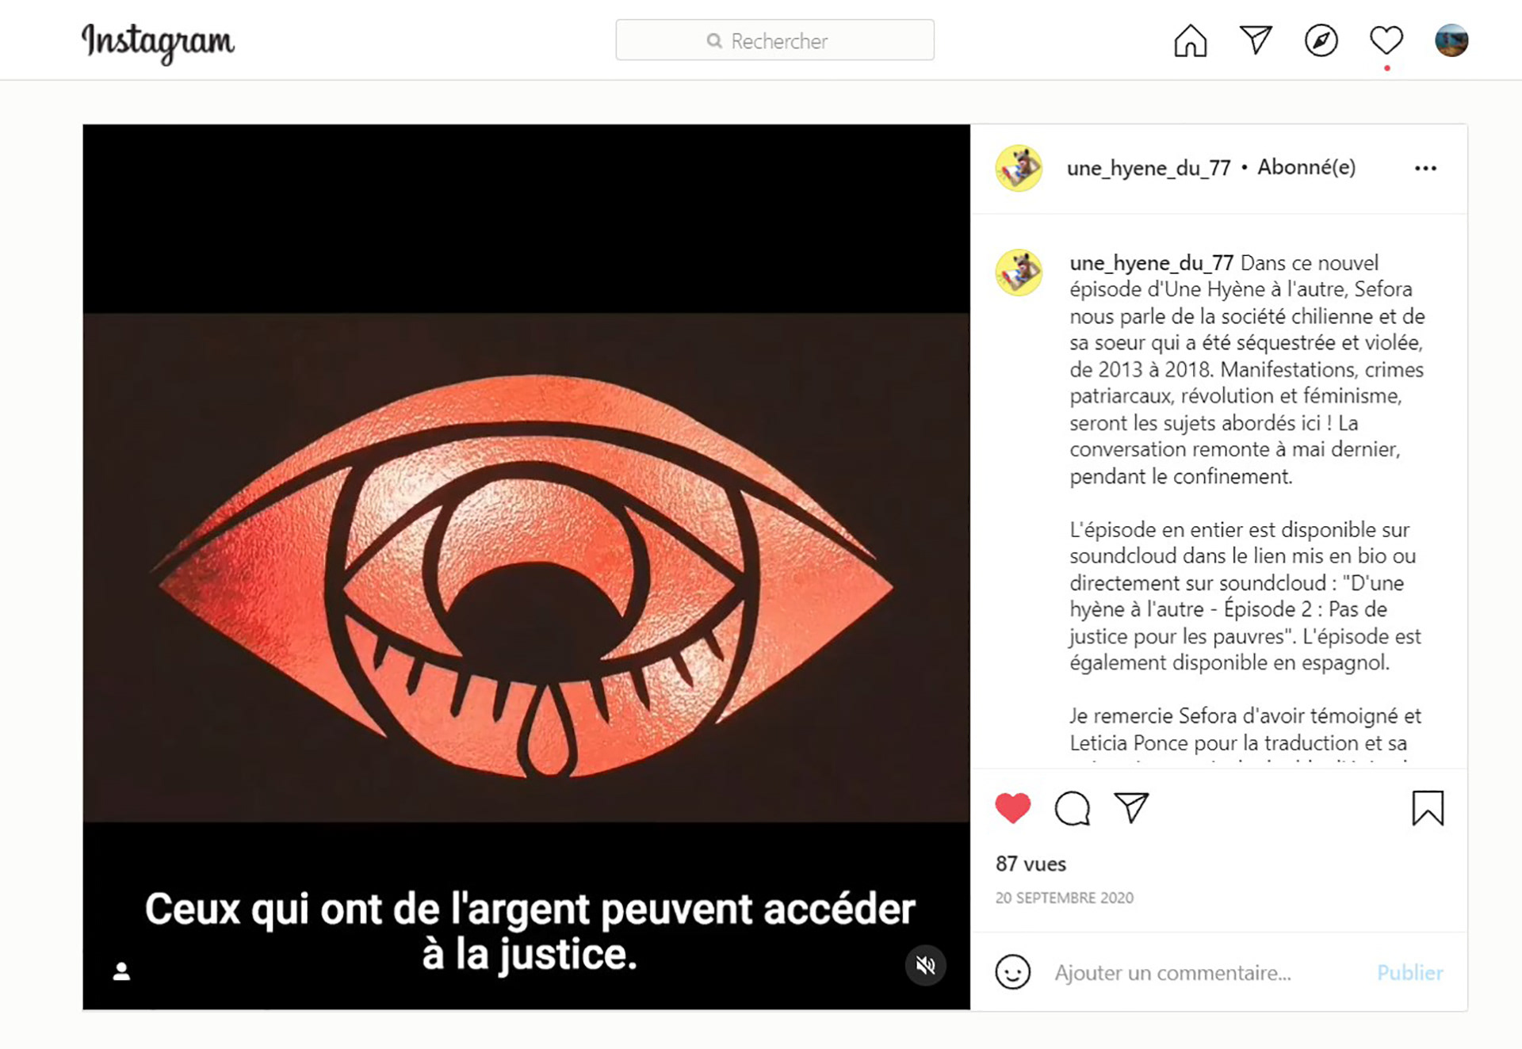Unlike the post with red heart
Image resolution: width=1522 pixels, height=1049 pixels.
point(1012,808)
